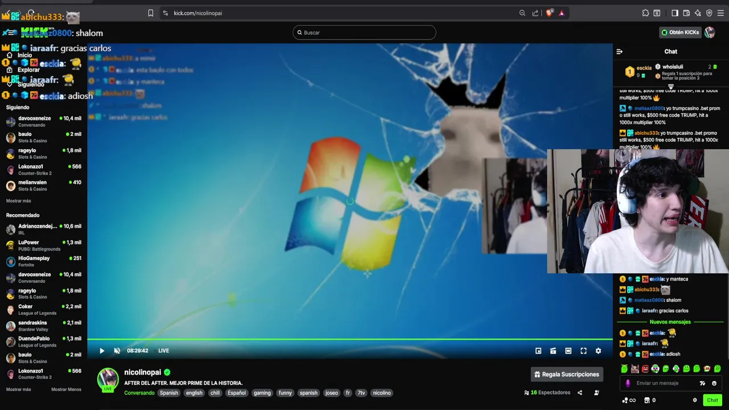729x410 pixels.
Task: Open the Conversando category link
Action: point(139,393)
